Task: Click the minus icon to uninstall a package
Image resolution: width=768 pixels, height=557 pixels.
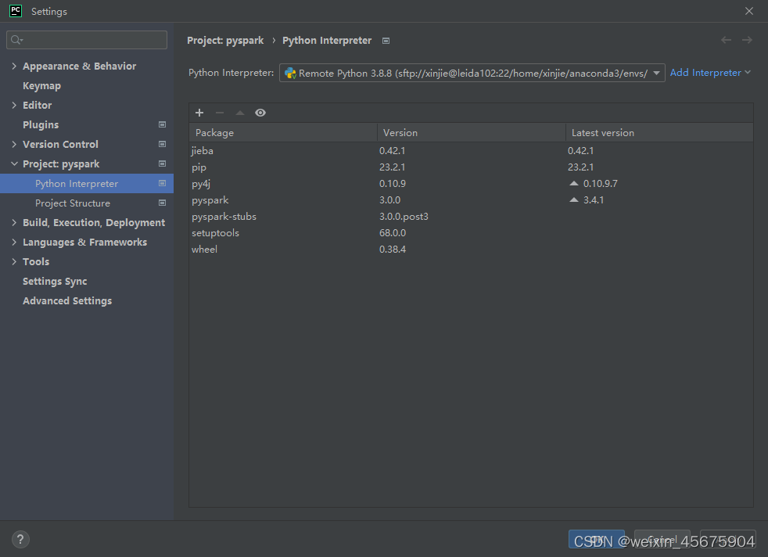Action: (x=219, y=113)
